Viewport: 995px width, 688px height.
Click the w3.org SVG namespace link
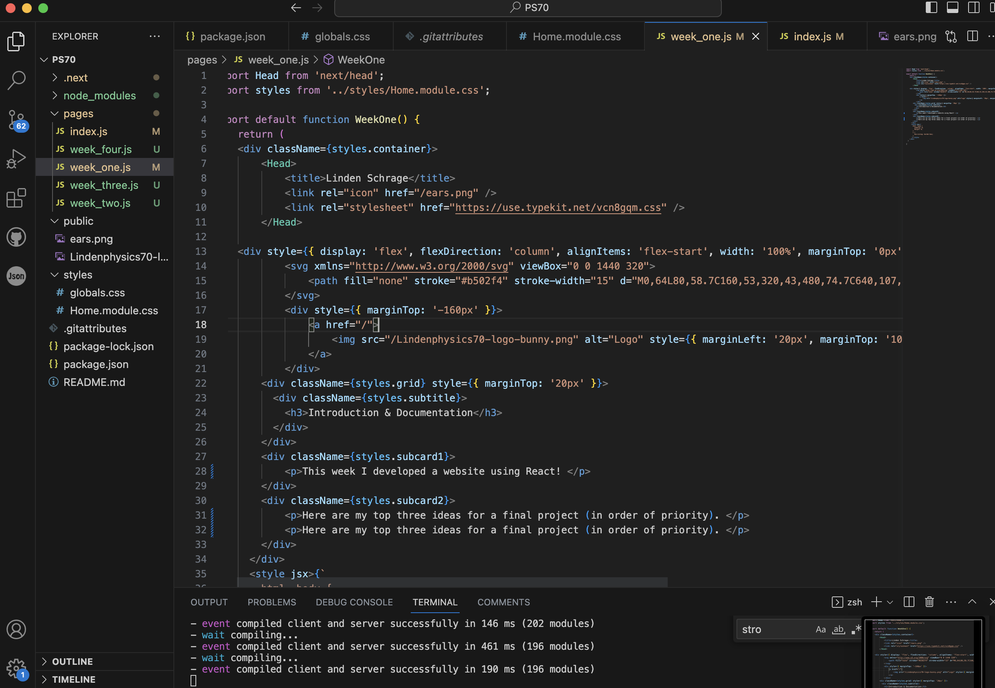(x=432, y=266)
